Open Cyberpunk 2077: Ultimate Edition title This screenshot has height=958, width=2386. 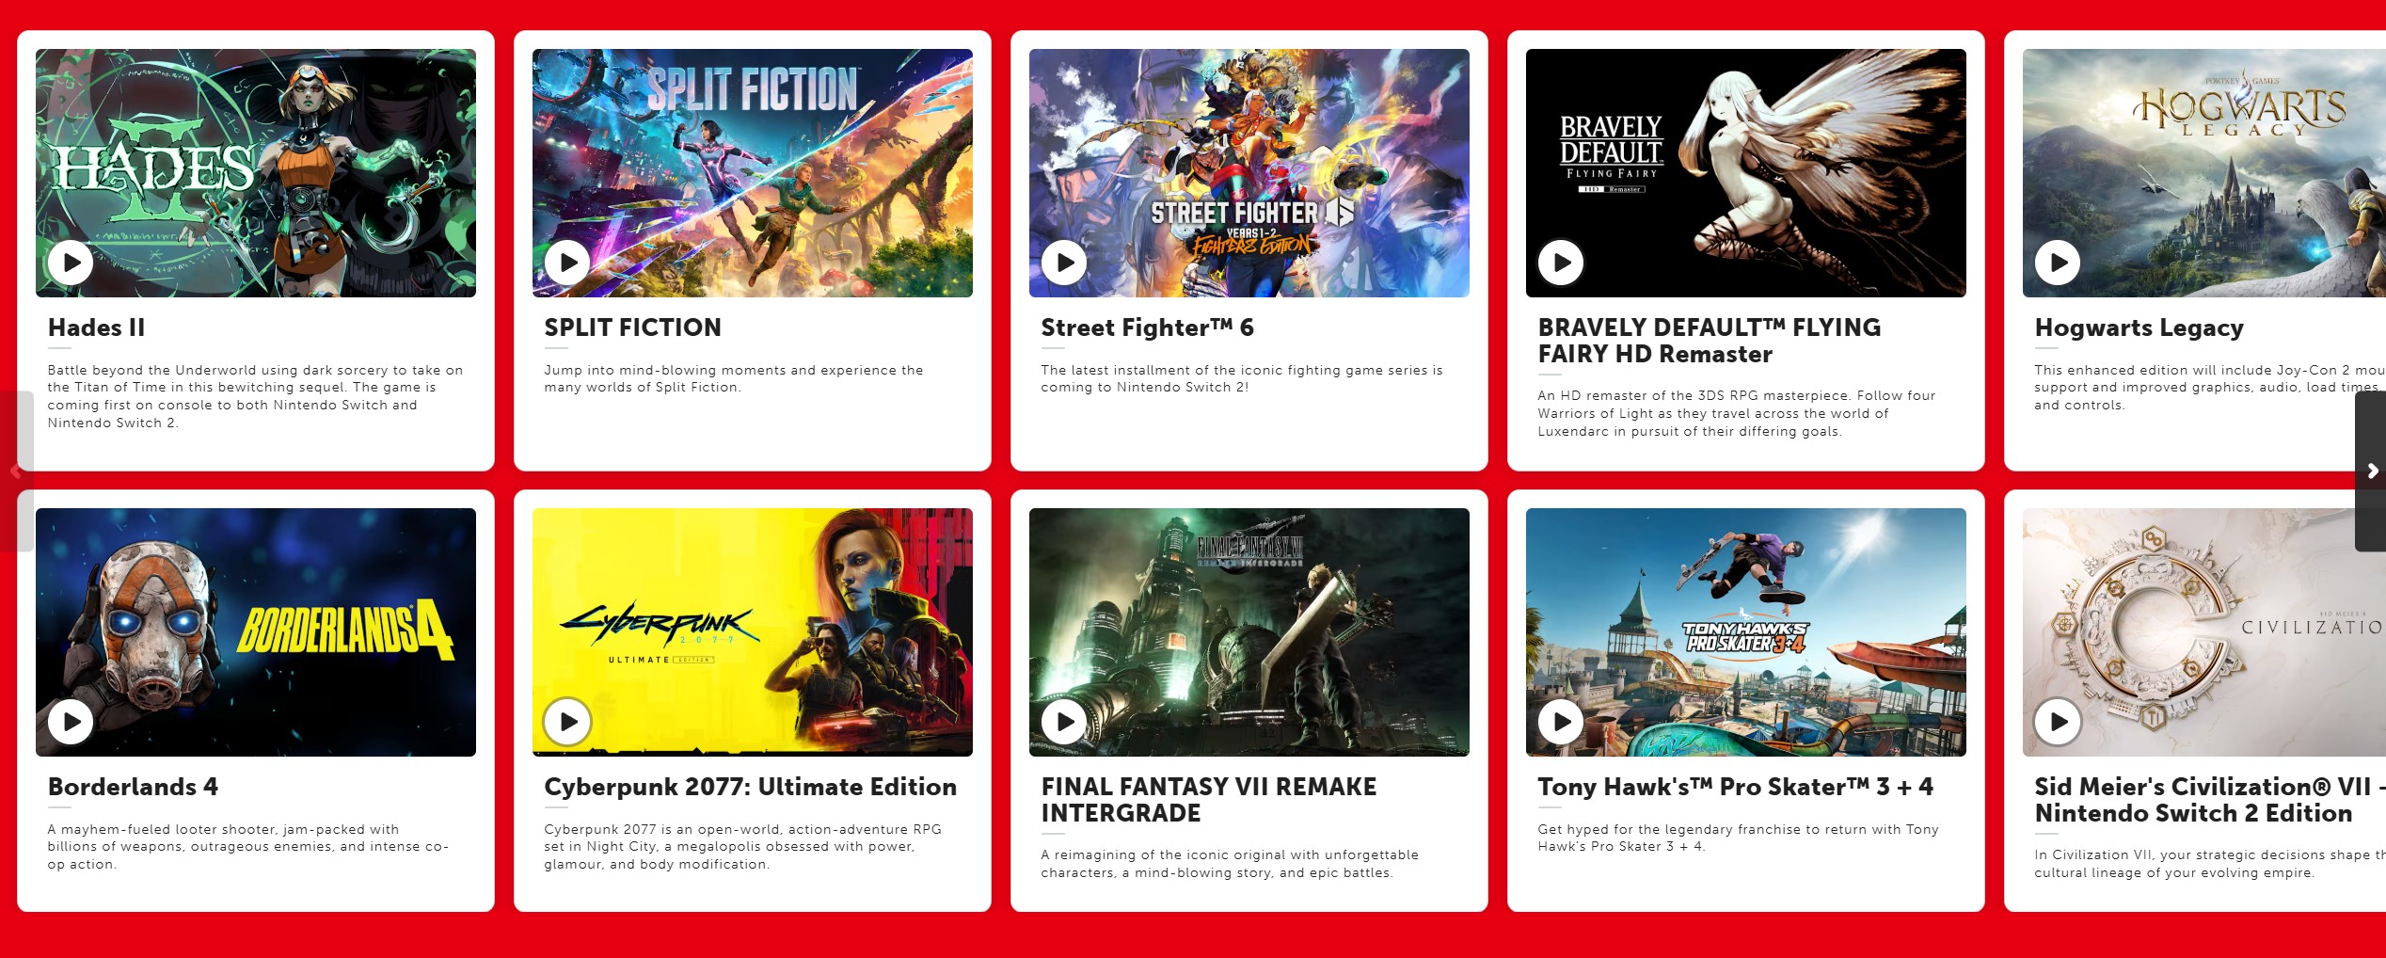click(x=750, y=787)
